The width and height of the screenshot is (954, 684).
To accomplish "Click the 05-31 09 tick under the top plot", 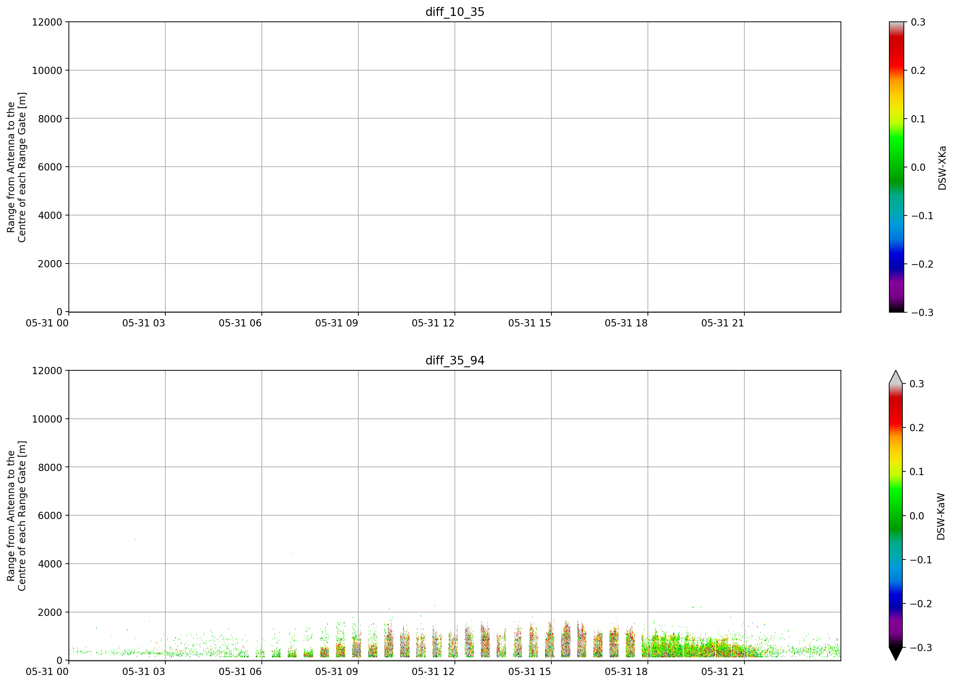I will click(x=337, y=323).
